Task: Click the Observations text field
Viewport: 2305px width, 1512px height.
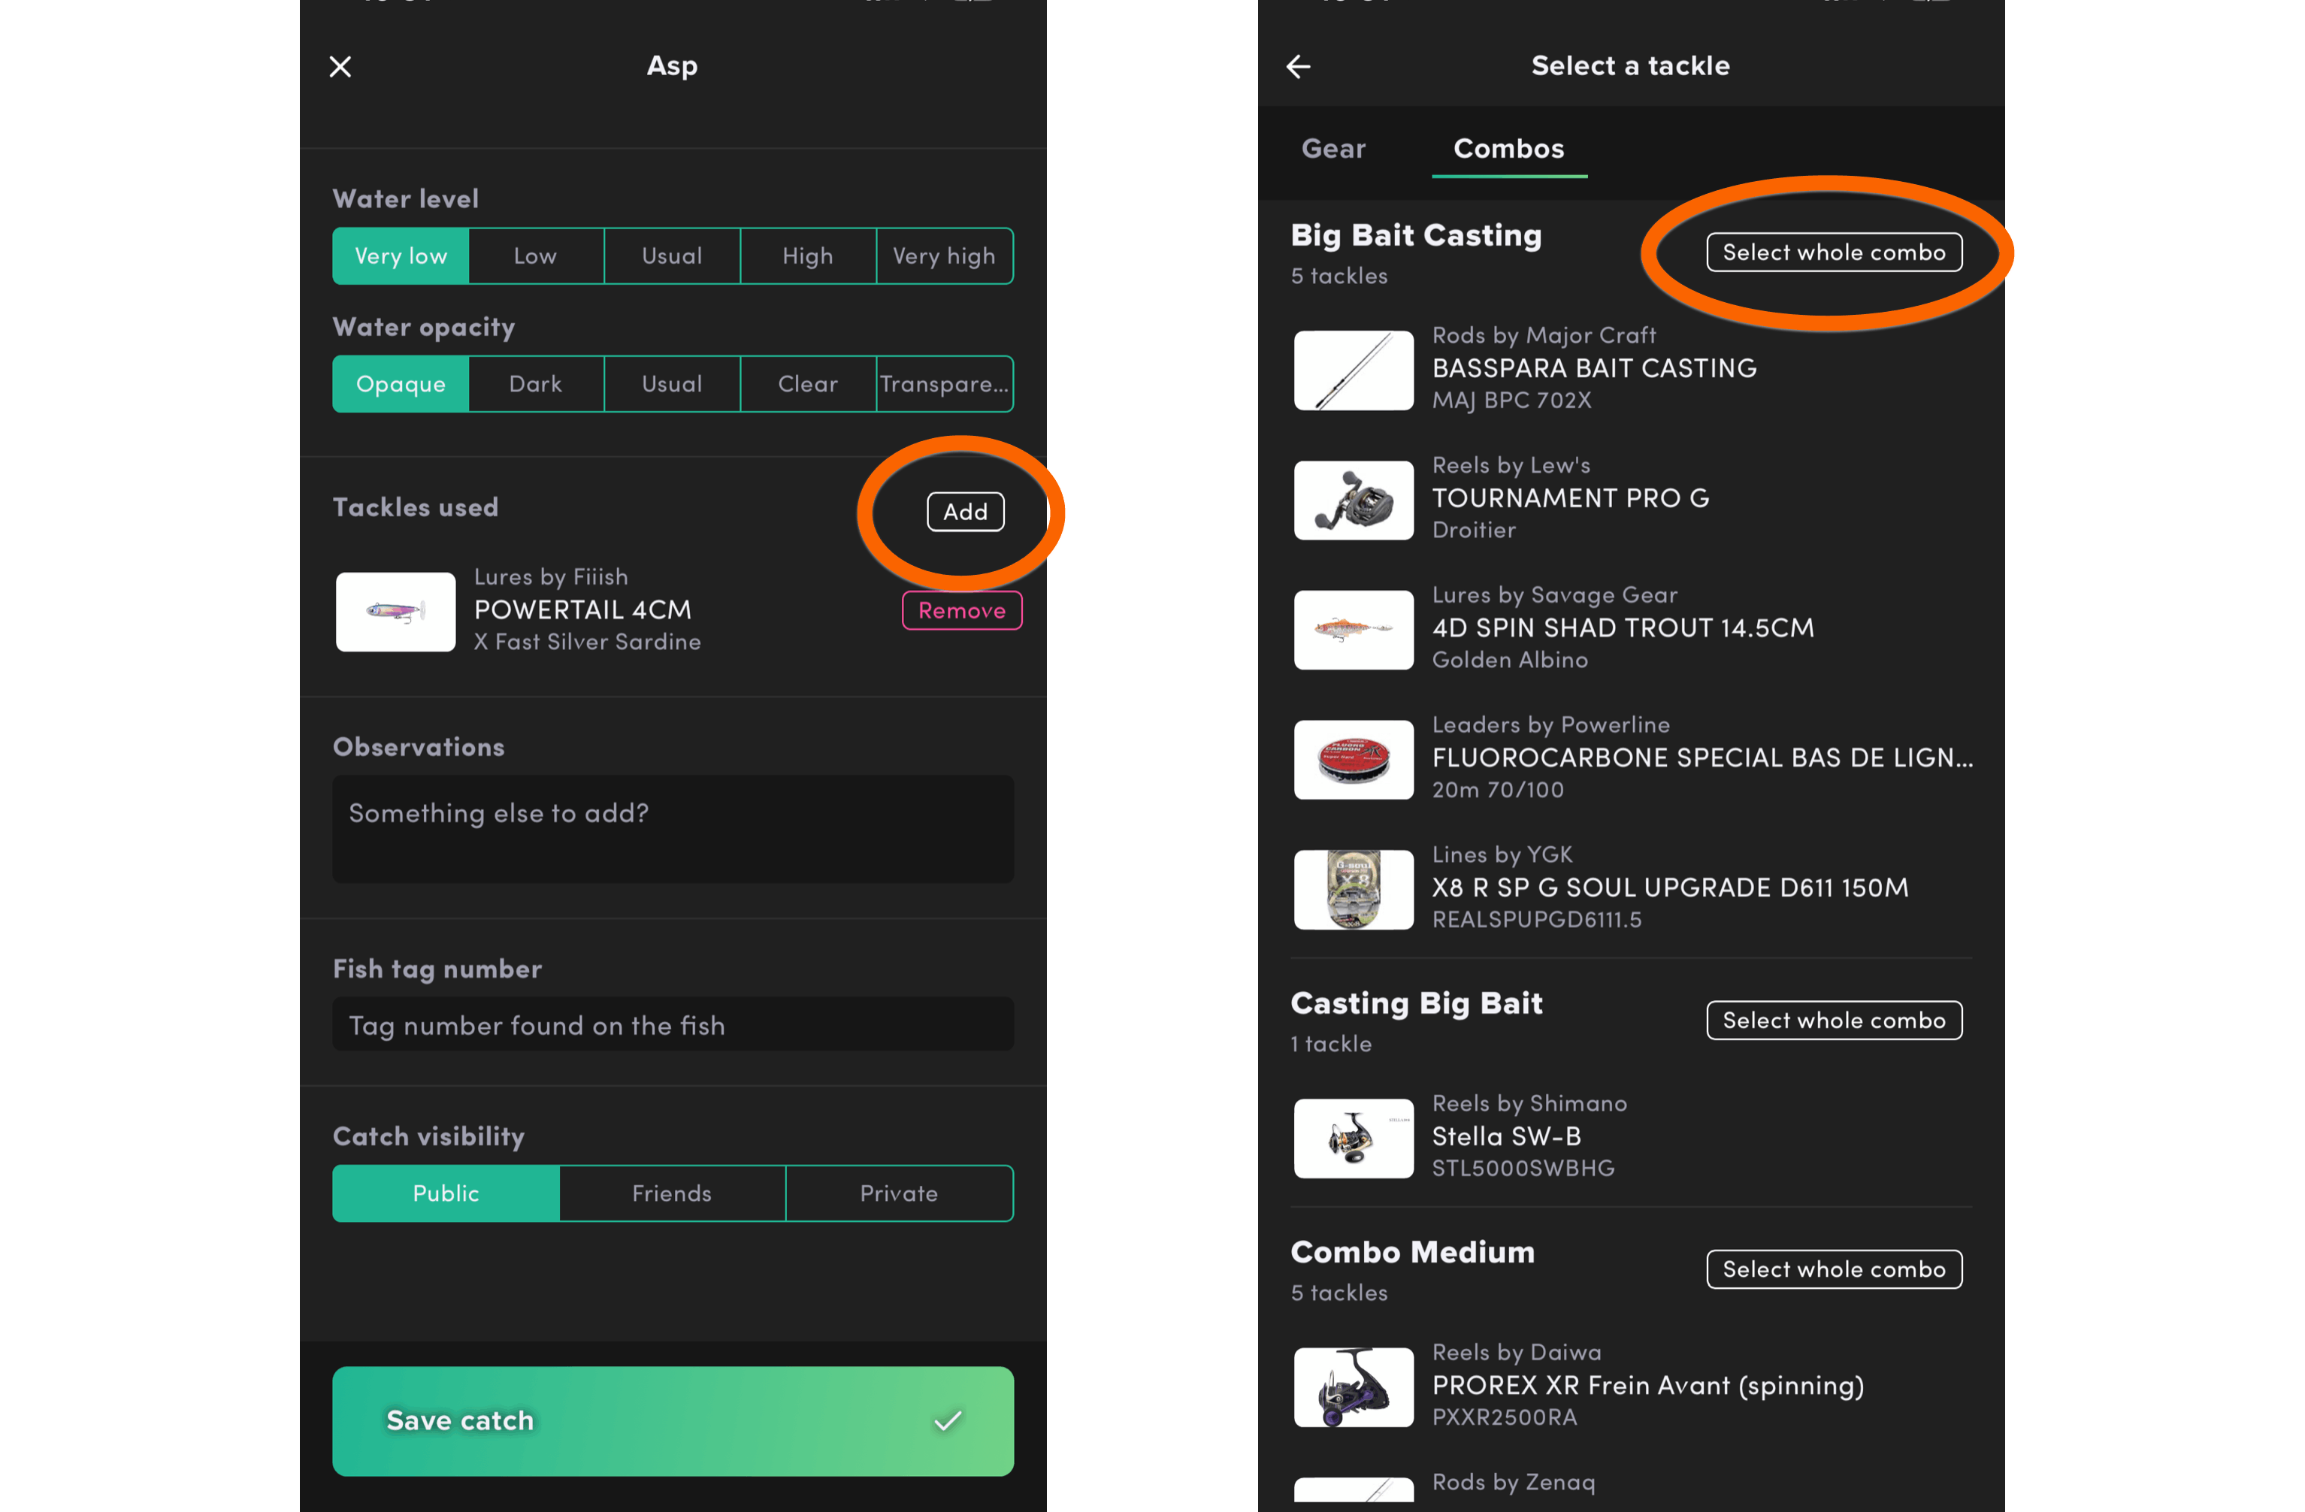Action: 673,829
